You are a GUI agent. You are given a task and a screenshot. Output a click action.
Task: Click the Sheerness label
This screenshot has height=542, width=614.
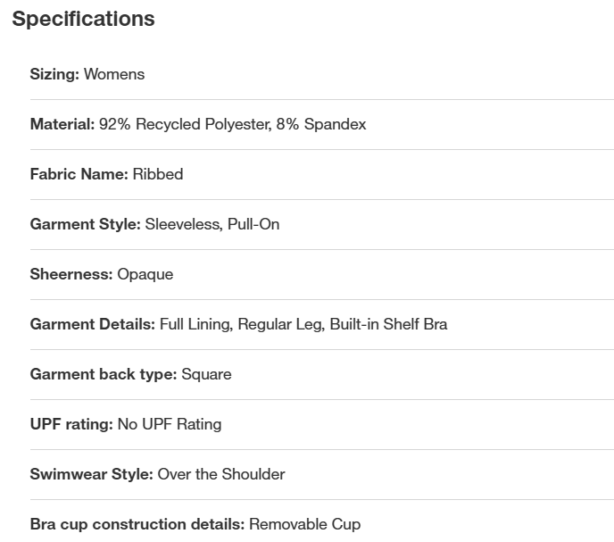click(x=71, y=274)
